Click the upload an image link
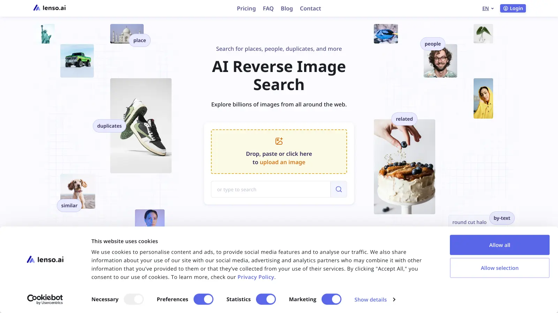 [282, 162]
